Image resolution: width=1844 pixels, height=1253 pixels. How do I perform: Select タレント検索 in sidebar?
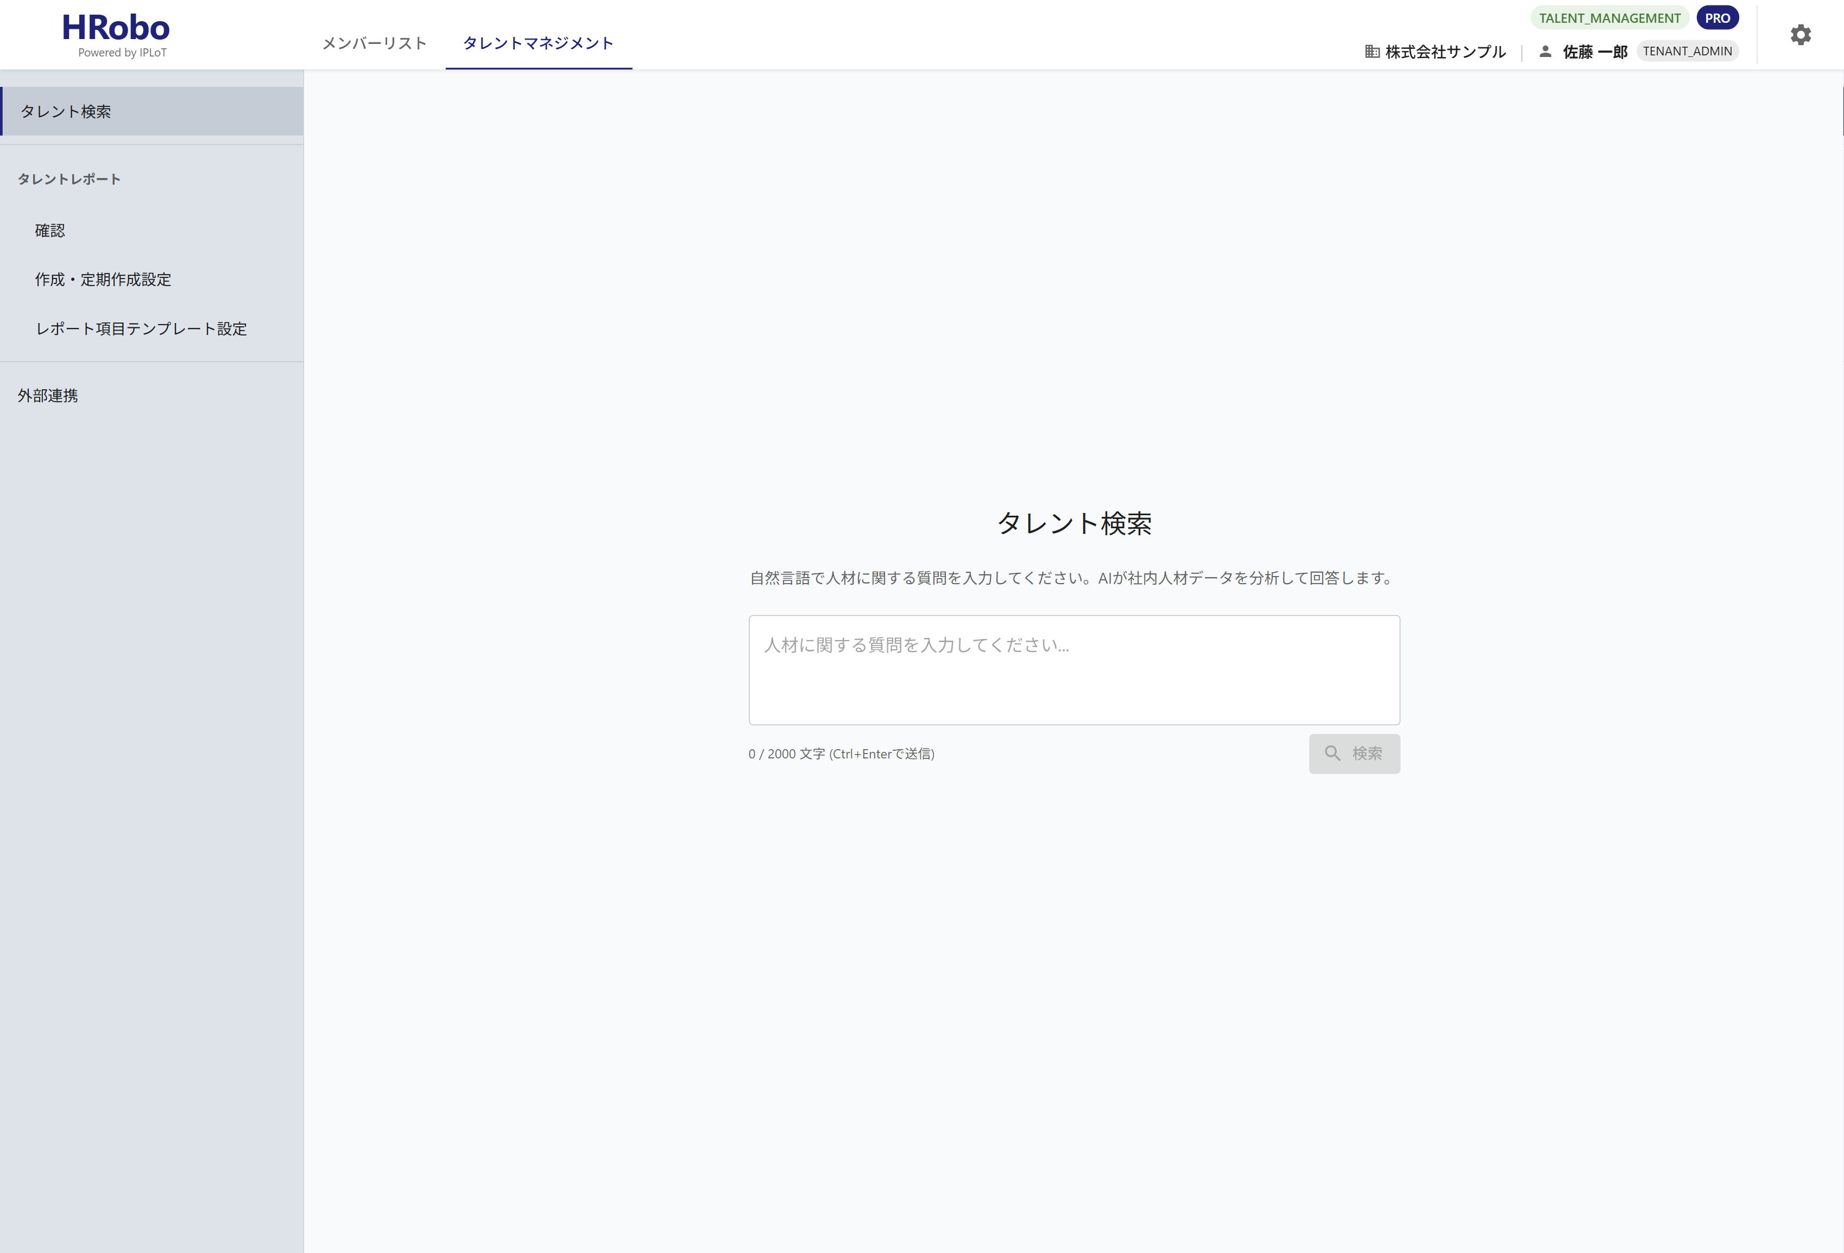[x=151, y=111]
